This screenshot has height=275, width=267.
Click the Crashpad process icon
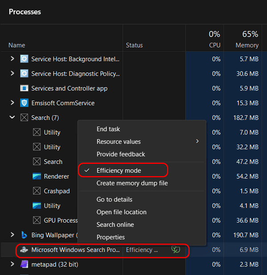[x=37, y=191]
